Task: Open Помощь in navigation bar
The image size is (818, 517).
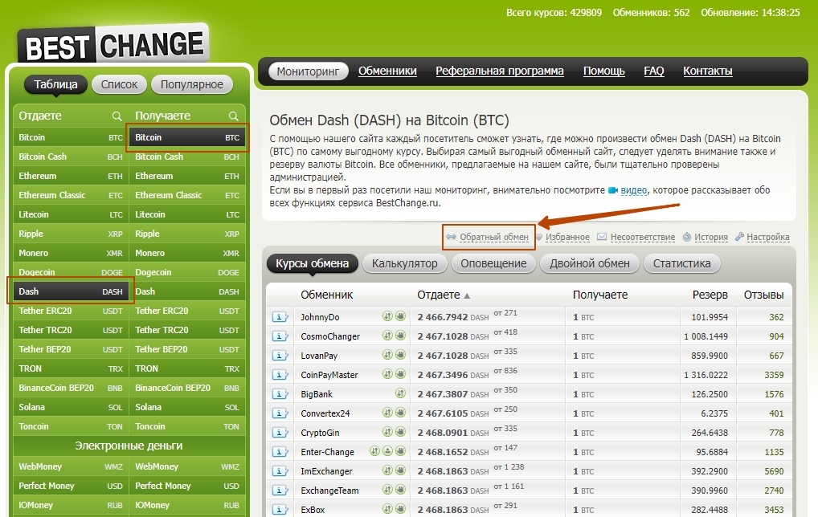Action: [x=604, y=71]
